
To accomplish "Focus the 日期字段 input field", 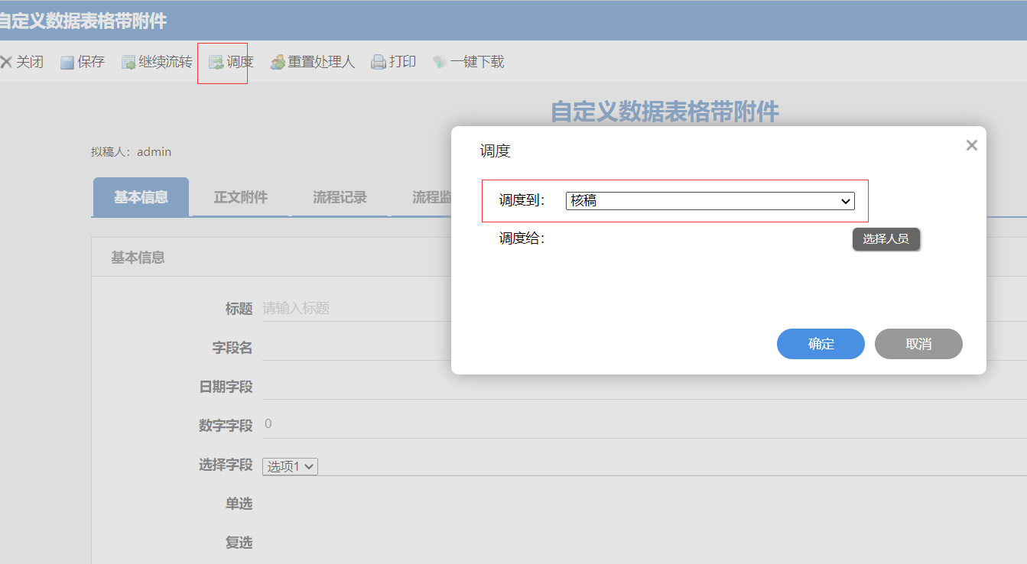I will click(645, 387).
